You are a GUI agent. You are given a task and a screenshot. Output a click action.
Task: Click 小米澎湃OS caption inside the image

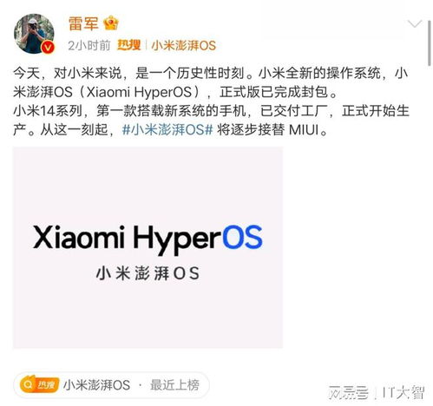point(148,273)
